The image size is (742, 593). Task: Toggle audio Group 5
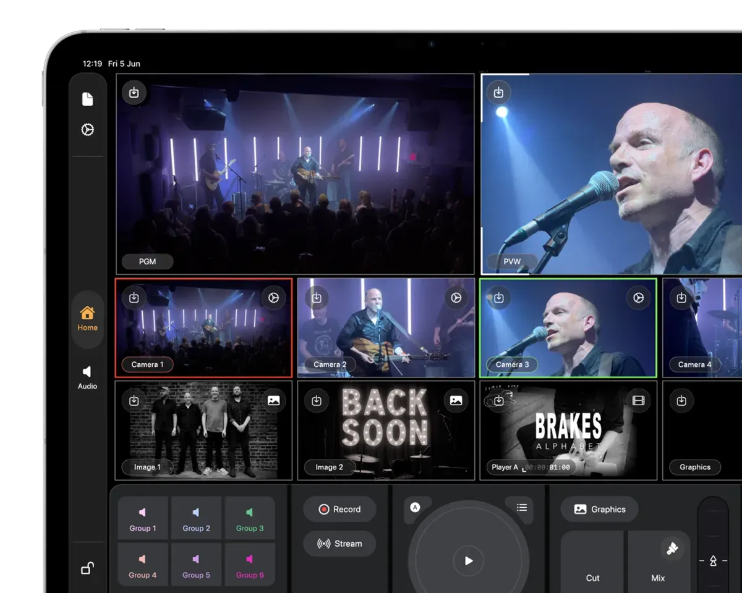click(x=196, y=565)
